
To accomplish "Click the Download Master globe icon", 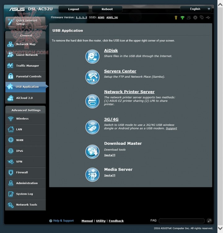I will point(92,152).
